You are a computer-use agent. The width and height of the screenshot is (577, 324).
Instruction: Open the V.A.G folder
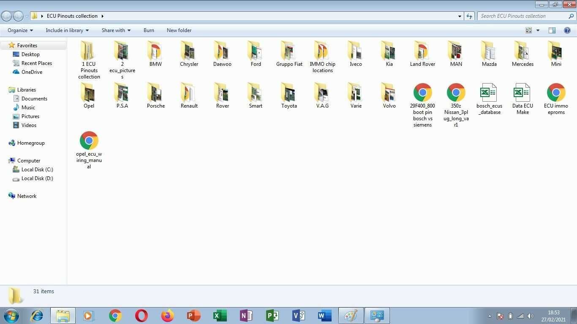tap(322, 96)
